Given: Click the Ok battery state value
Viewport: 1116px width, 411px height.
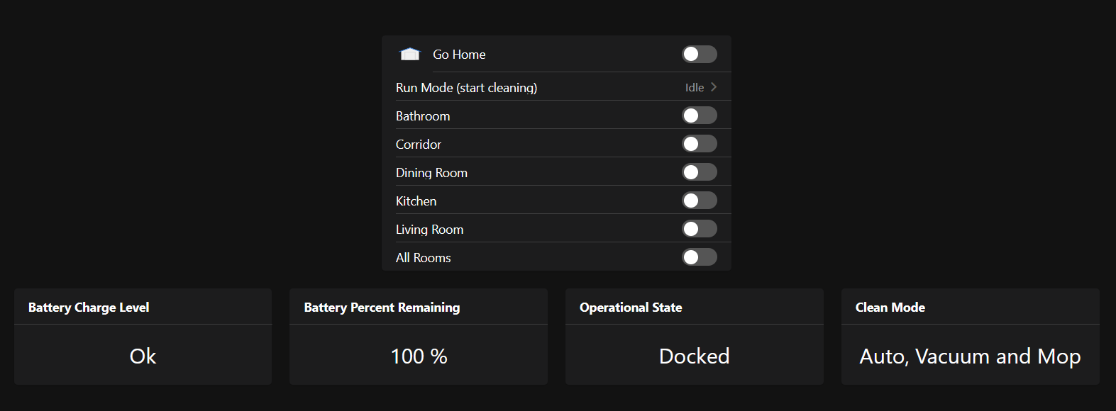Looking at the screenshot, I should tap(143, 356).
